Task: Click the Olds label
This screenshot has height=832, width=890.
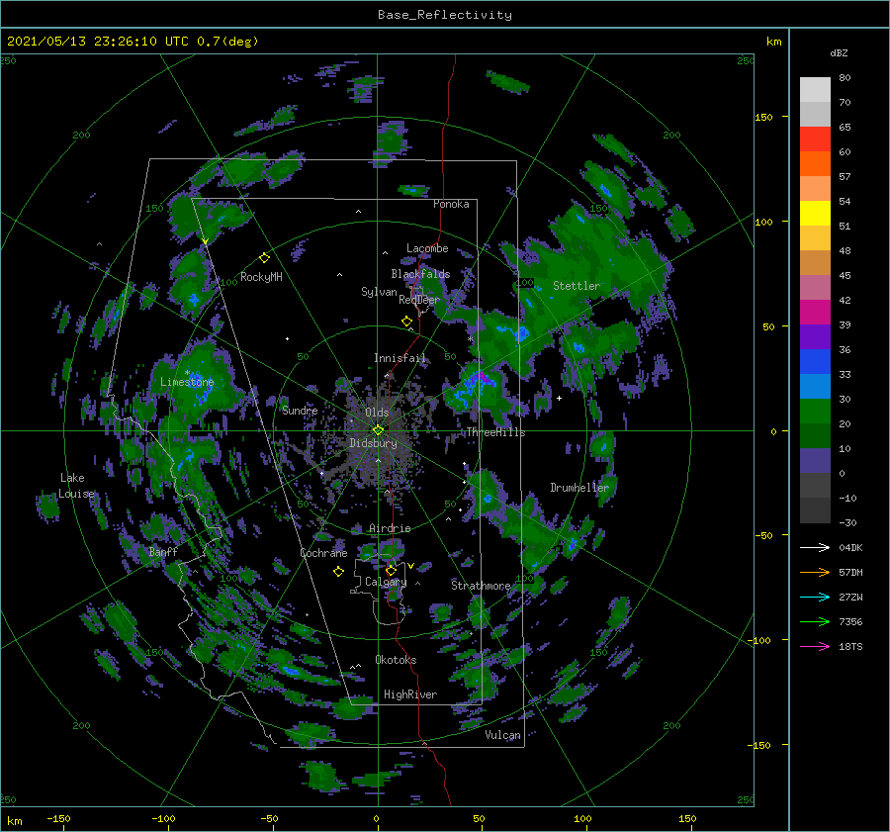Action: coord(377,412)
